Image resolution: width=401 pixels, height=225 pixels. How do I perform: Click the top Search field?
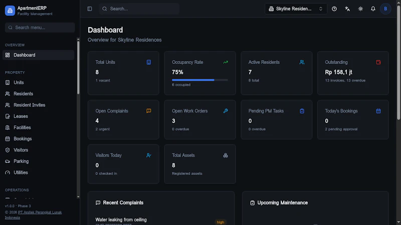point(139,8)
